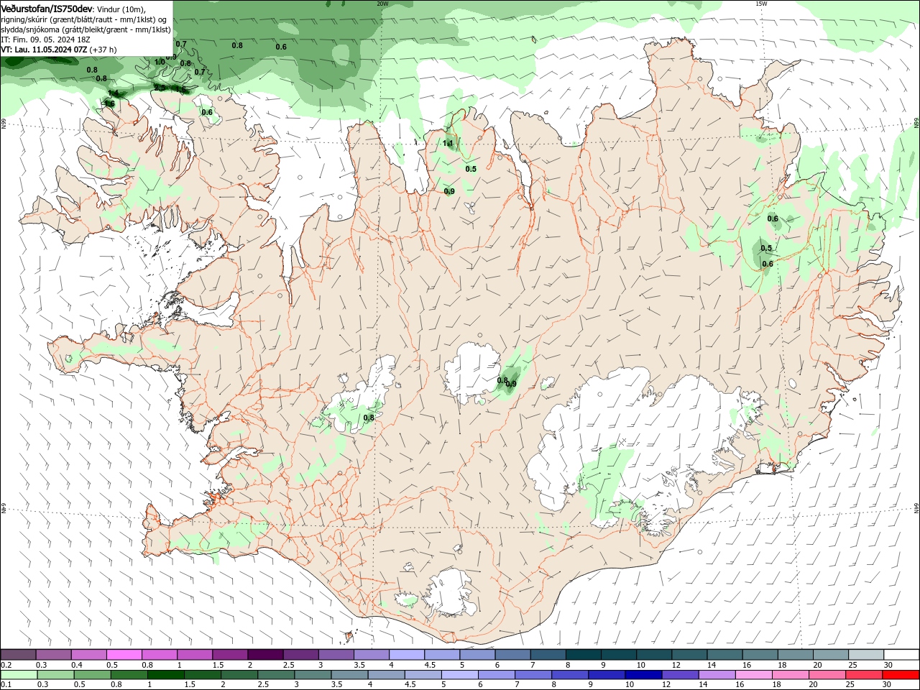
Task: Select the "rigning/skúrir" description line
Action: pos(83,19)
